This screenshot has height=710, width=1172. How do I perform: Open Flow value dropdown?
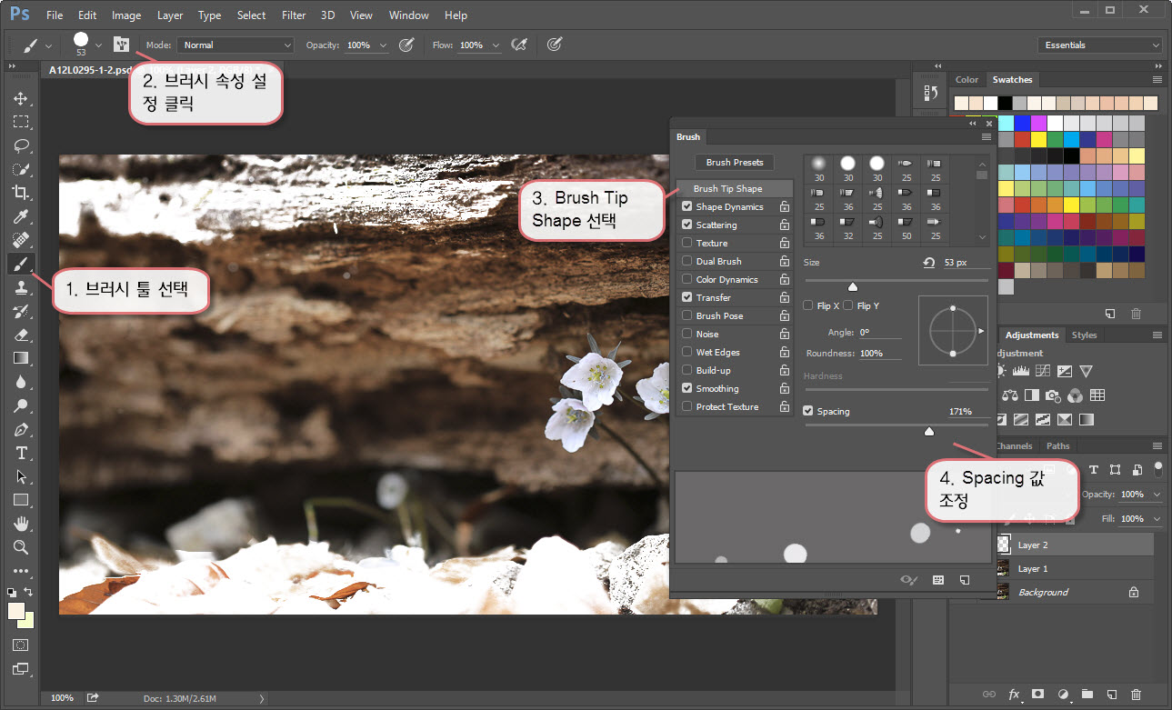(496, 45)
